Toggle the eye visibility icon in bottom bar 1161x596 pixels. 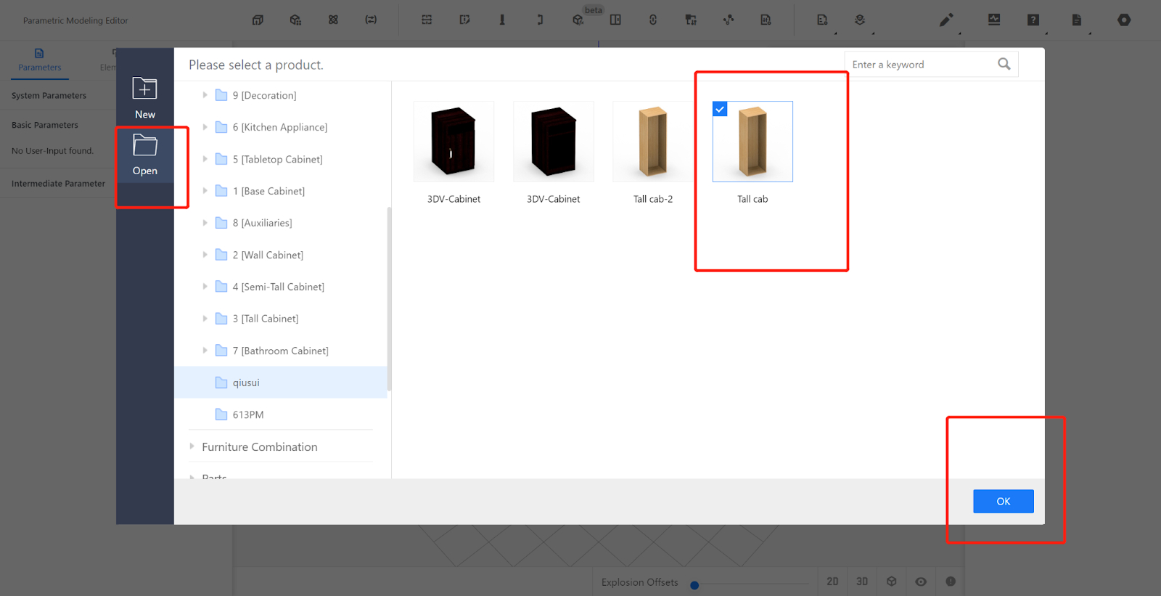click(921, 581)
